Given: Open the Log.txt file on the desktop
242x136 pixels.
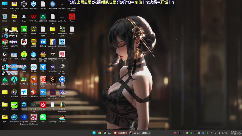Looking at the screenshot, I should [72, 30].
